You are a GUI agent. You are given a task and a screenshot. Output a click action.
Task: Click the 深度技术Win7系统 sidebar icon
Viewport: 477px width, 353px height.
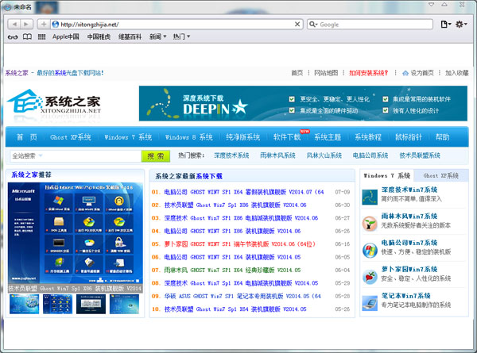point(370,194)
